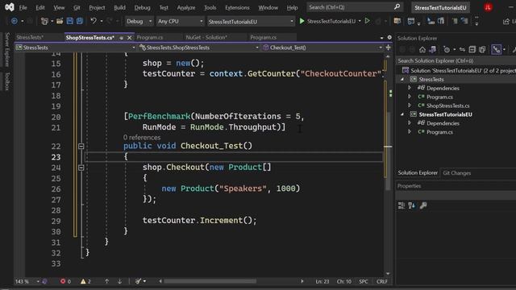Click Search Solution Explorer input field

click(x=456, y=61)
